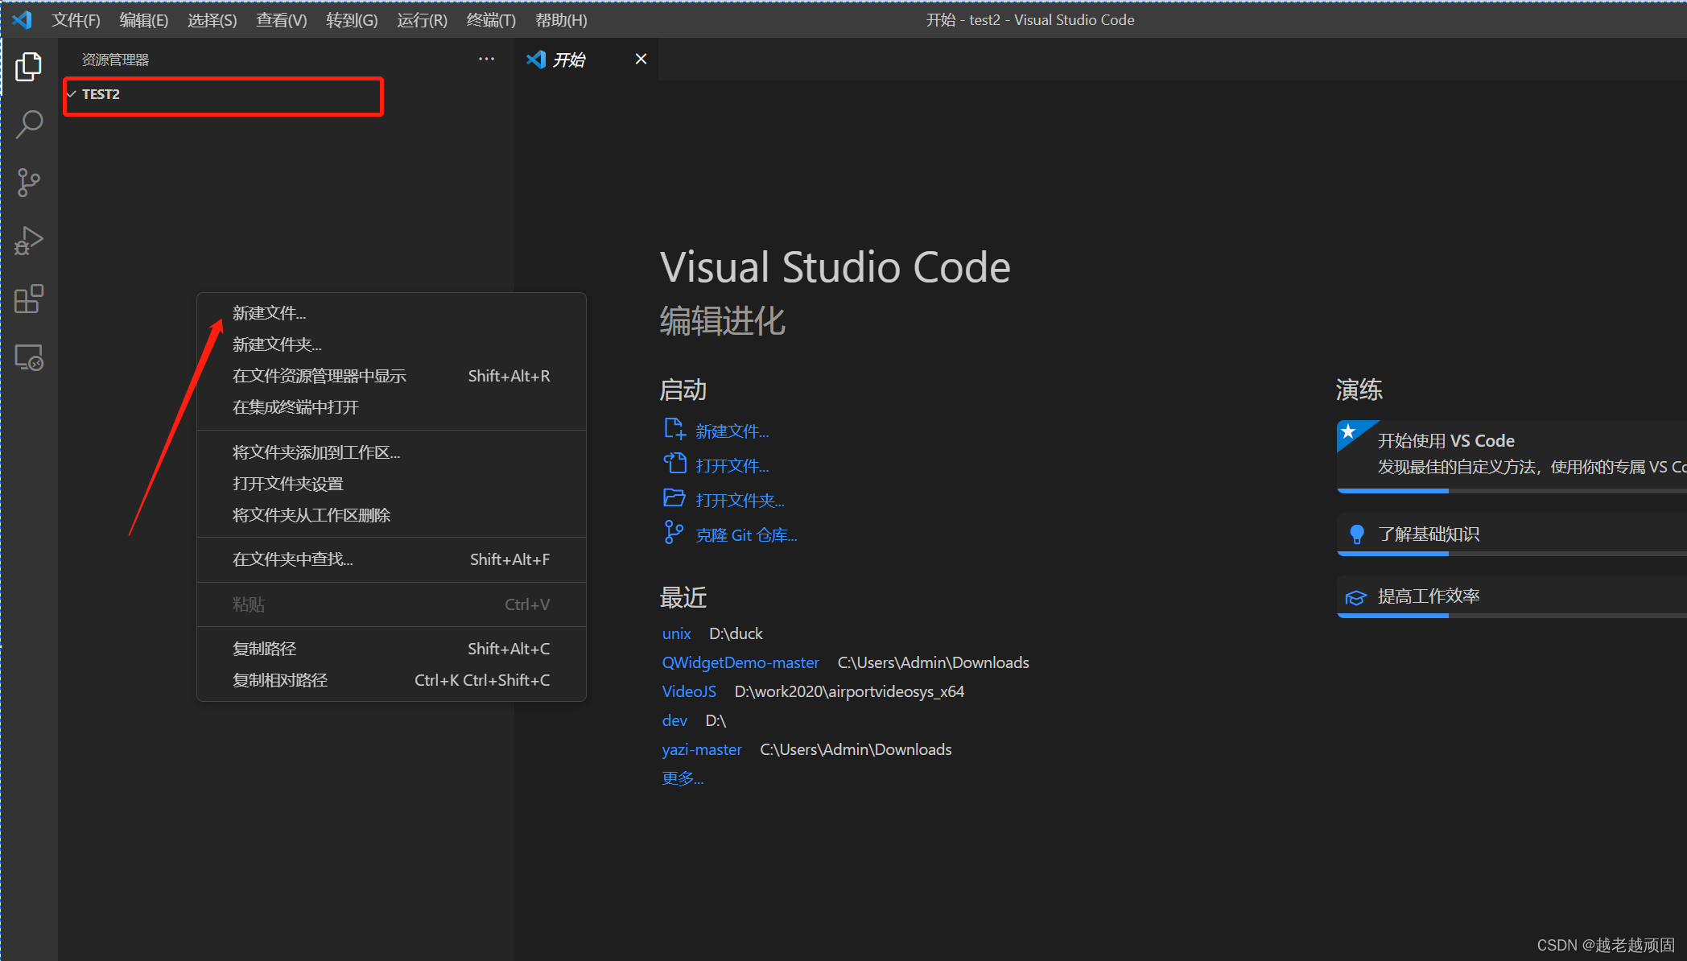This screenshot has height=961, width=1687.
Task: Choose 将文件夹从工作区删除 in context menu
Action: (391, 515)
